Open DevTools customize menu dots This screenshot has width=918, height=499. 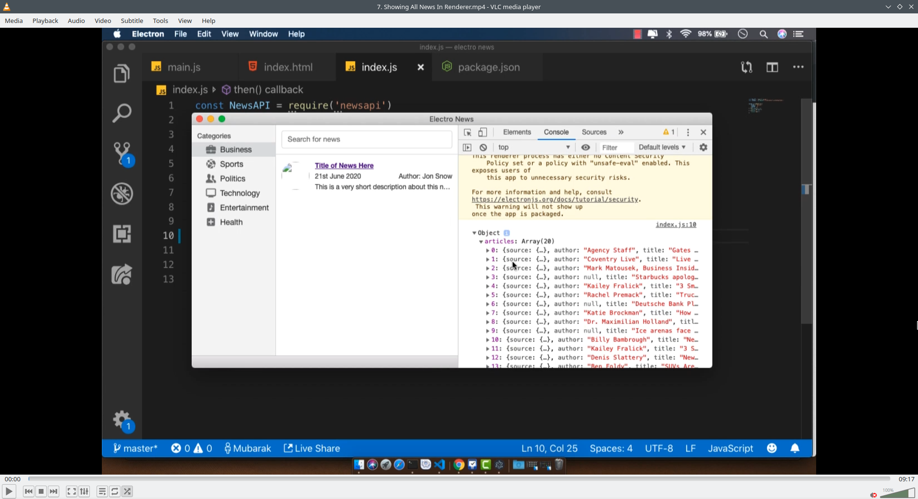point(688,133)
